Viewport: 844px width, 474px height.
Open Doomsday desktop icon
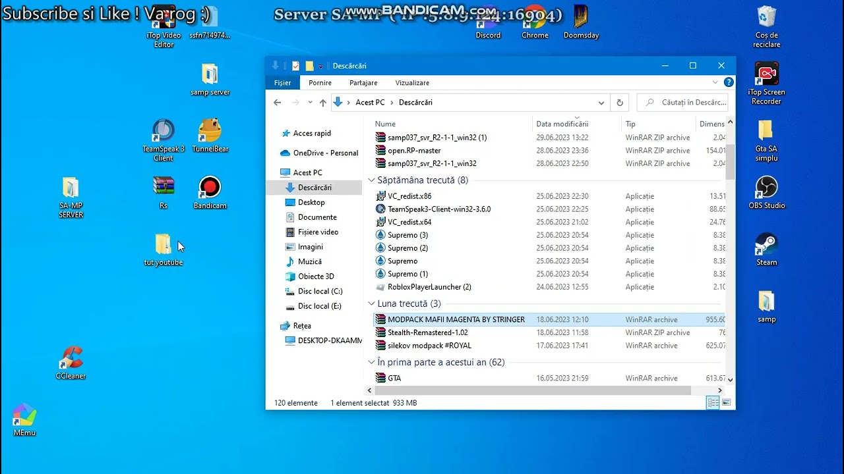(x=581, y=22)
